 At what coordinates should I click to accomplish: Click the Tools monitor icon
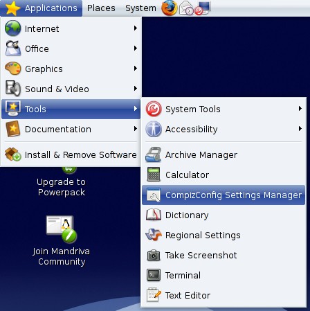[13, 109]
